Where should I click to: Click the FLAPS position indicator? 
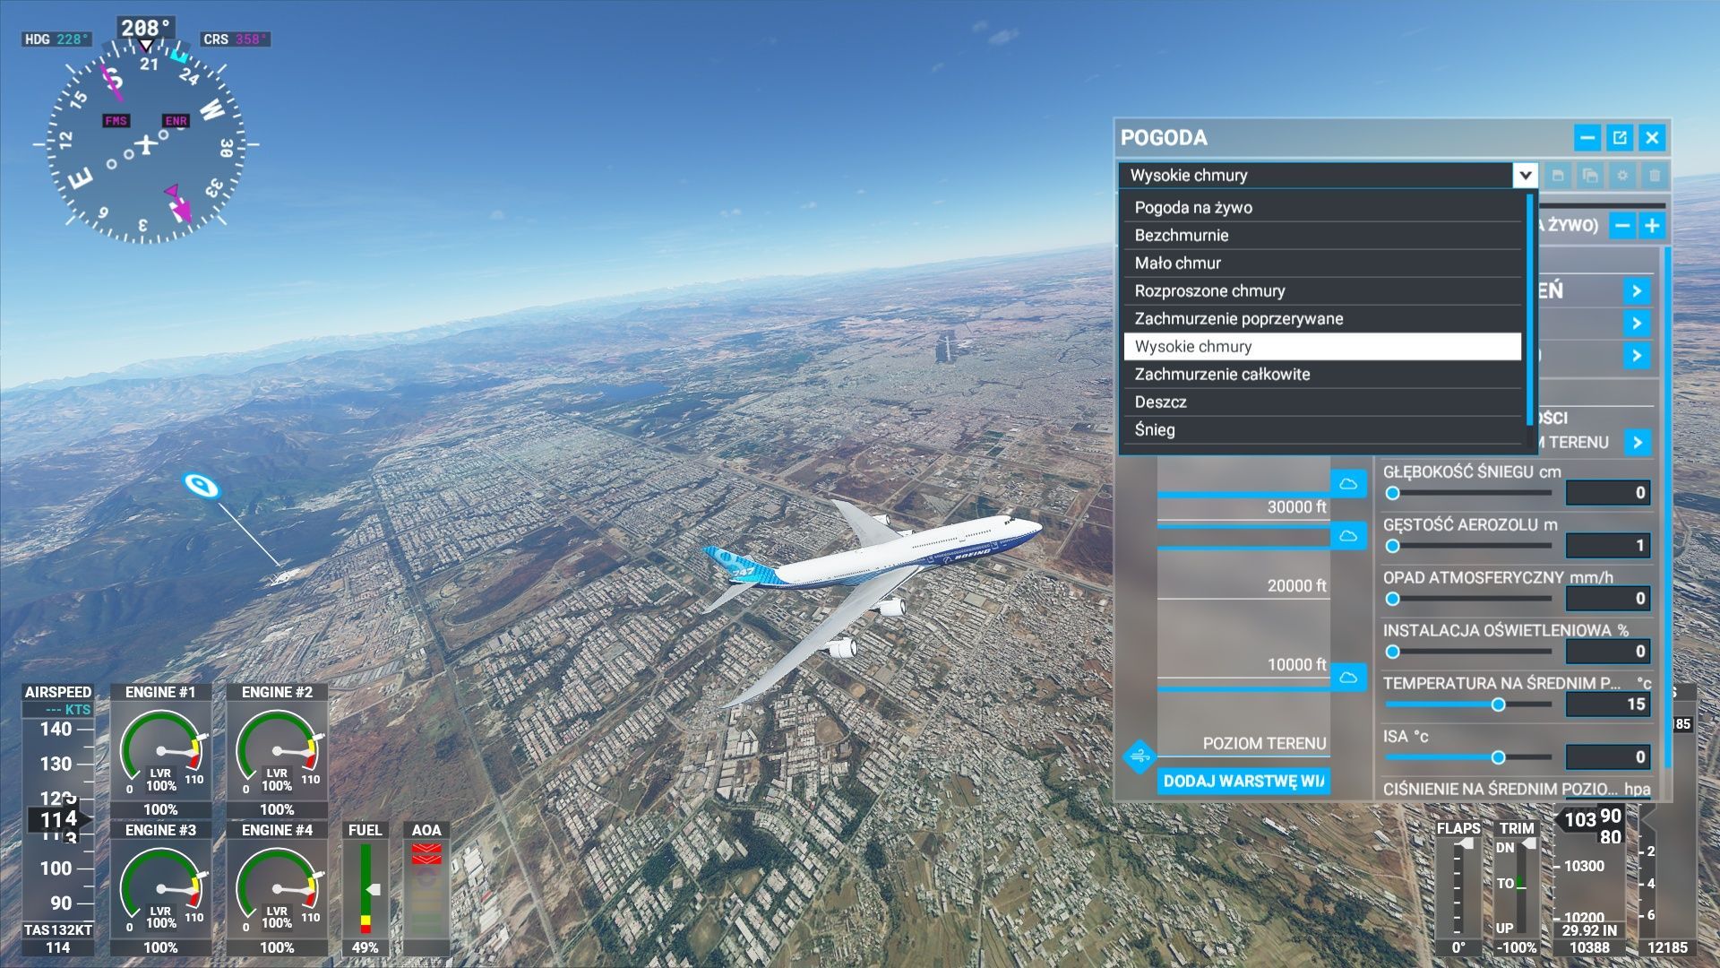coord(1458,890)
